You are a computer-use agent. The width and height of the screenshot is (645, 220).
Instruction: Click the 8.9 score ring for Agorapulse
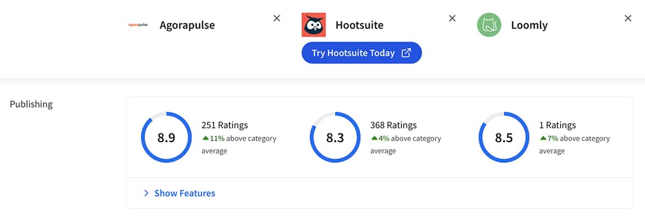(166, 137)
